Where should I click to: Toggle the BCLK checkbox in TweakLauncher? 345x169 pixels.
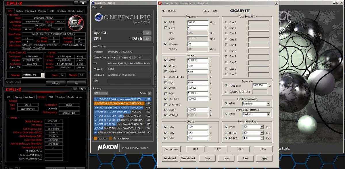coord(166,22)
